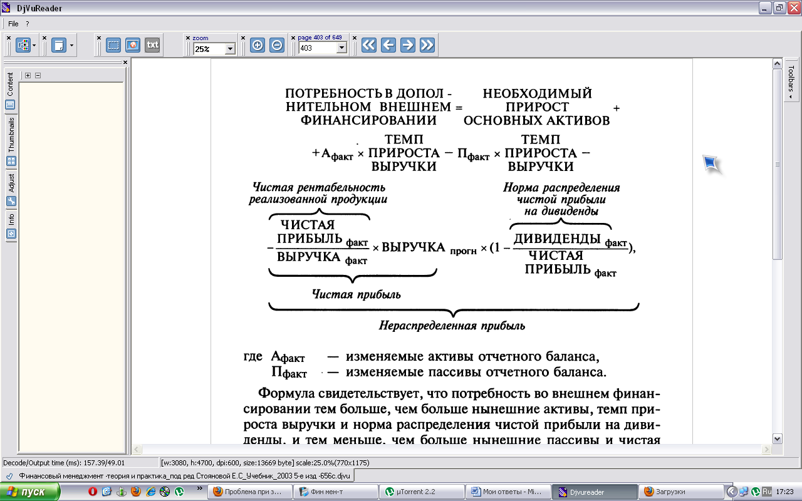Open the пуск Start button
802x501 pixels.
(x=29, y=492)
